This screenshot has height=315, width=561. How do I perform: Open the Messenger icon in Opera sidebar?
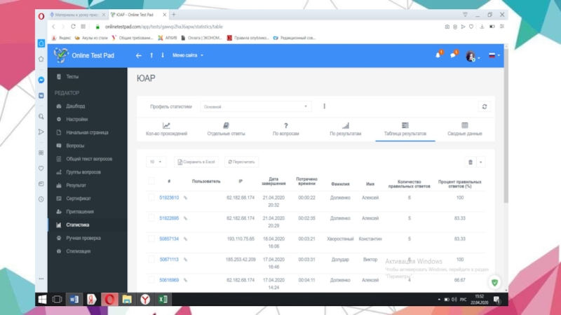pos(41,80)
